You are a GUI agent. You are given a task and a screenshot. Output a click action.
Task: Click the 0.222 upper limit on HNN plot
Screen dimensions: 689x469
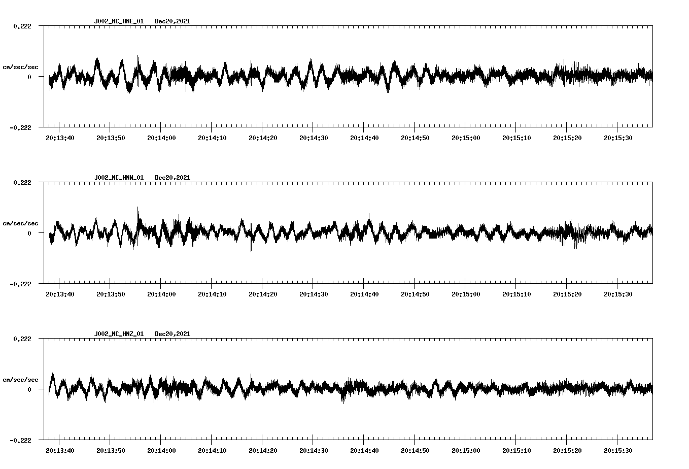tap(22, 182)
